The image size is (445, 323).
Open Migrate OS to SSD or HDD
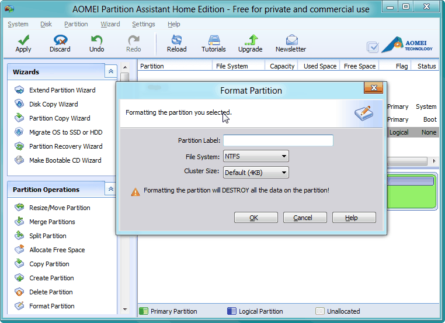click(65, 132)
